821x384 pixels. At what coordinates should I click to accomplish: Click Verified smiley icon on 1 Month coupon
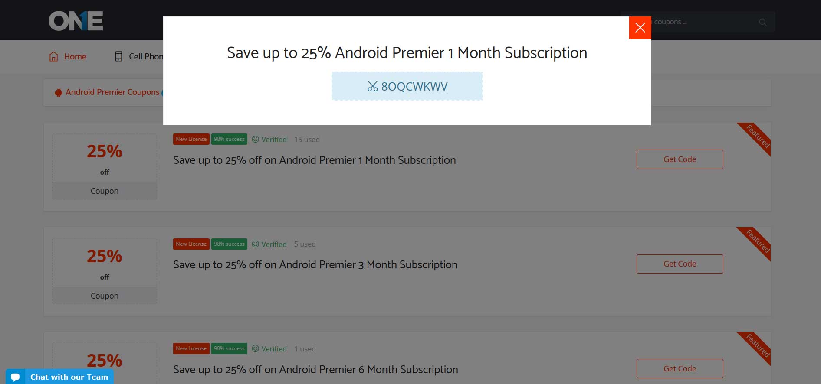pos(256,139)
